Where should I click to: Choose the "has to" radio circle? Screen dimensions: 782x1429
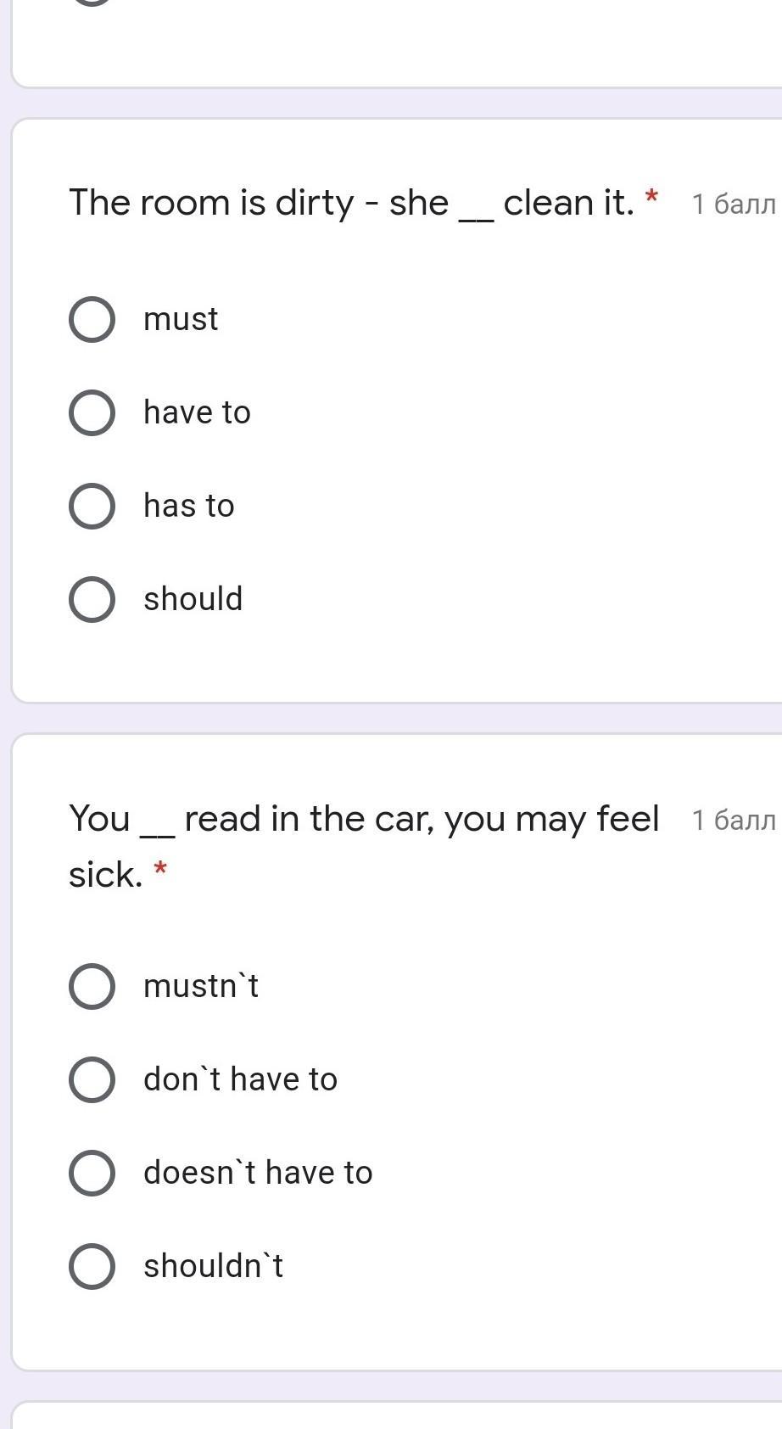pyautogui.click(x=92, y=507)
